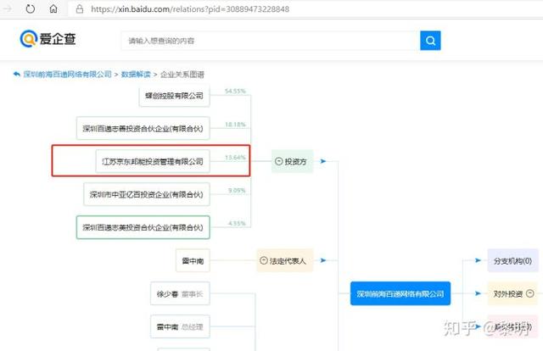Select 雷中南 总经理 node

180,326
